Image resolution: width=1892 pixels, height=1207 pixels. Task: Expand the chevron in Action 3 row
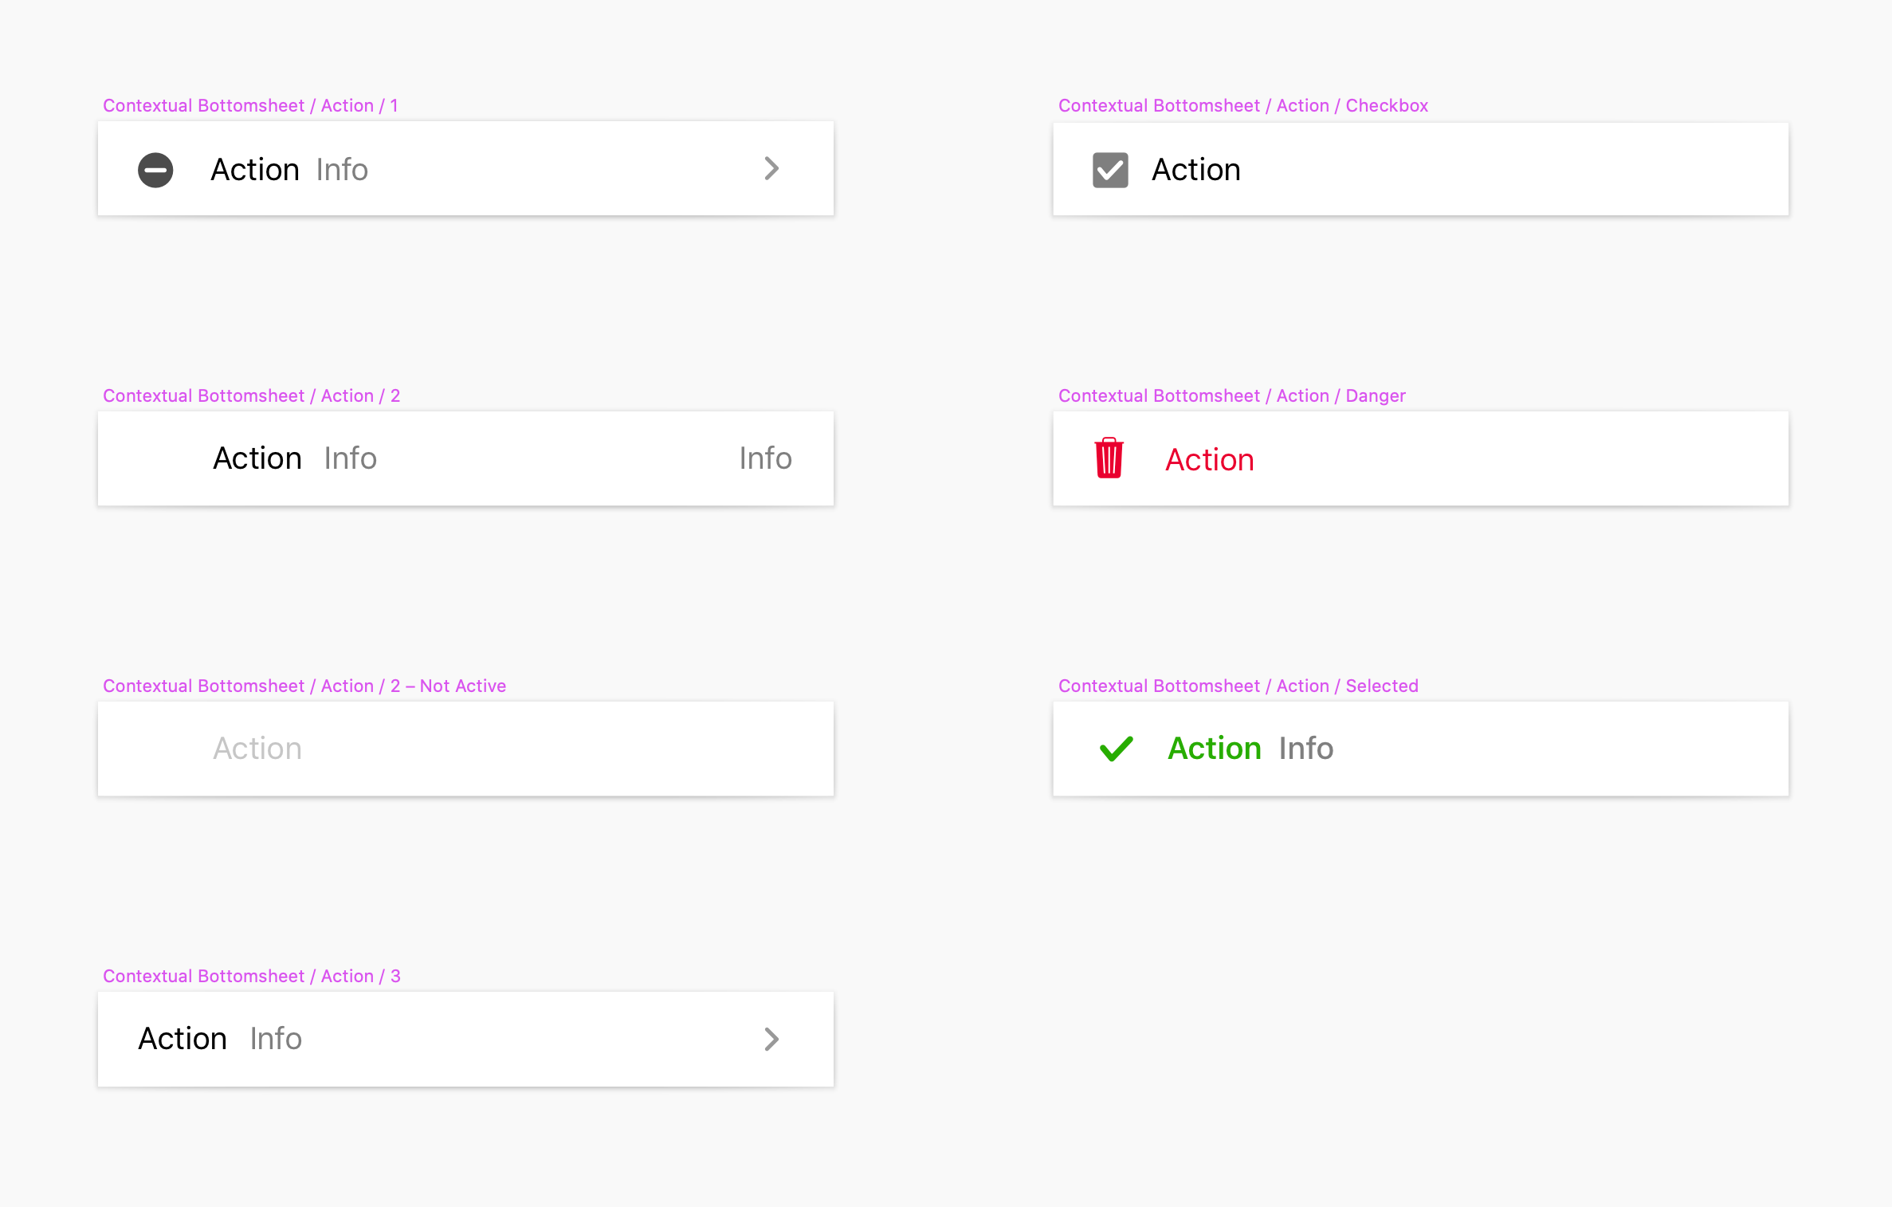(771, 1039)
